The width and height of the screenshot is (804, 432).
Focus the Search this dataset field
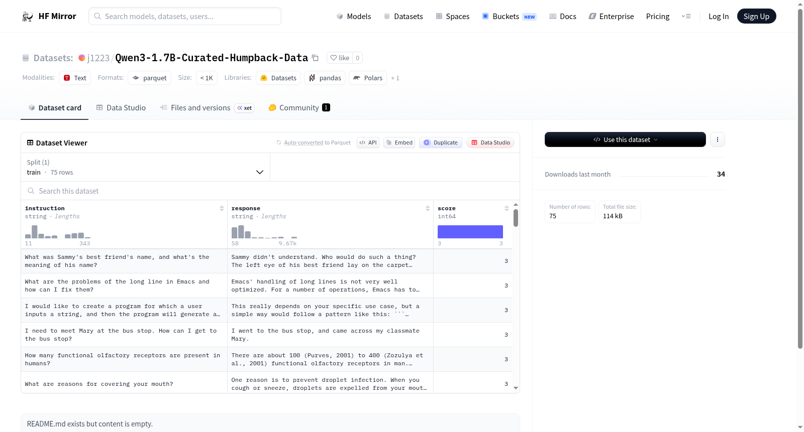point(270,191)
